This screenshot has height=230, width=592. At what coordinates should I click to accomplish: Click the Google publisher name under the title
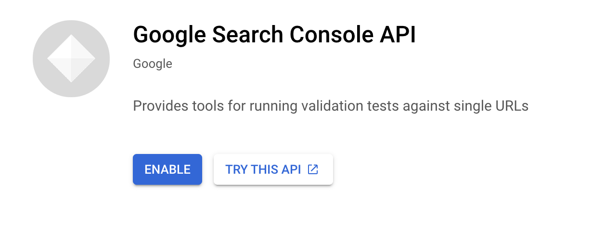153,64
